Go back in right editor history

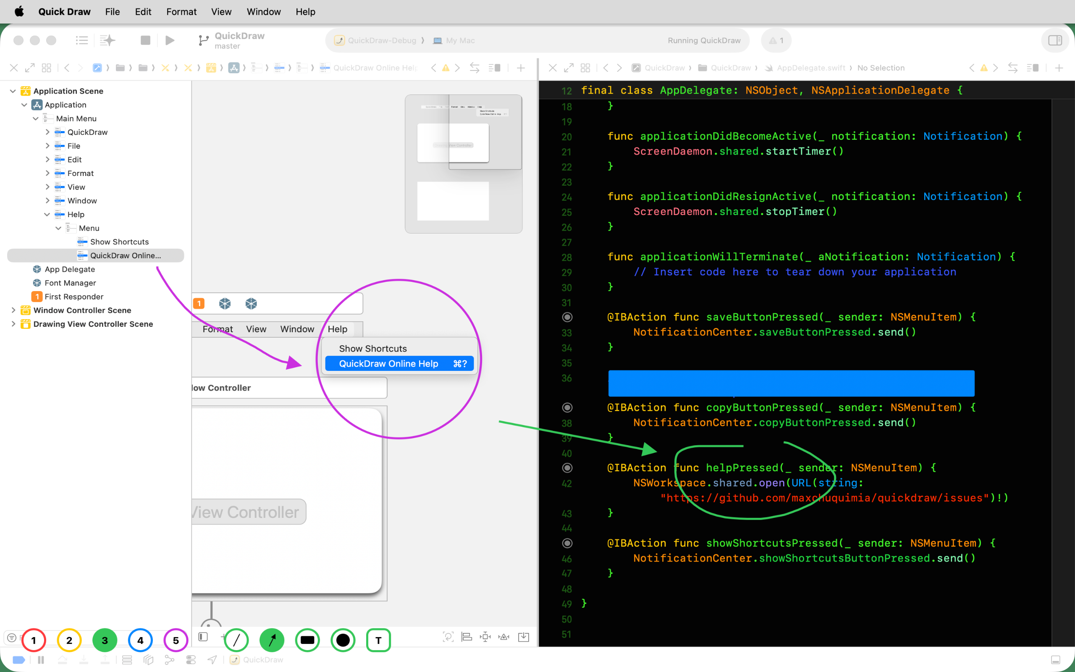tap(606, 68)
